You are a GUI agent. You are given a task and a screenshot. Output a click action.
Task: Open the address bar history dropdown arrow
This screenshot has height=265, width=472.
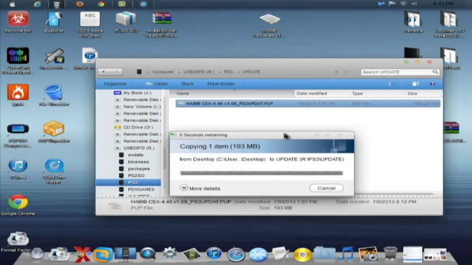(336, 72)
